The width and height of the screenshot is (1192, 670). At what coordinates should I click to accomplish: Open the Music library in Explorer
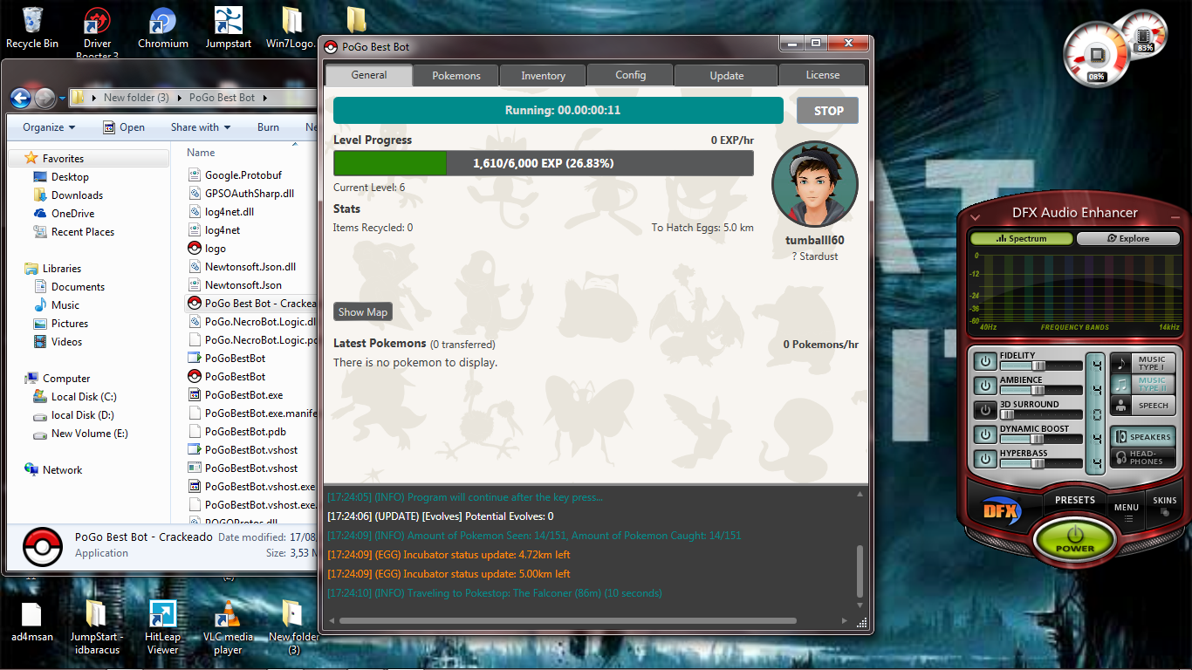(x=65, y=305)
